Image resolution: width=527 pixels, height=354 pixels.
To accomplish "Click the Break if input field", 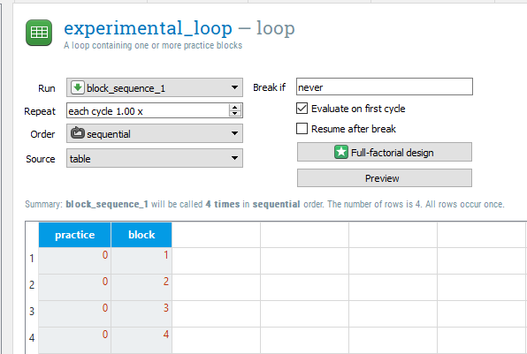I will pos(385,87).
